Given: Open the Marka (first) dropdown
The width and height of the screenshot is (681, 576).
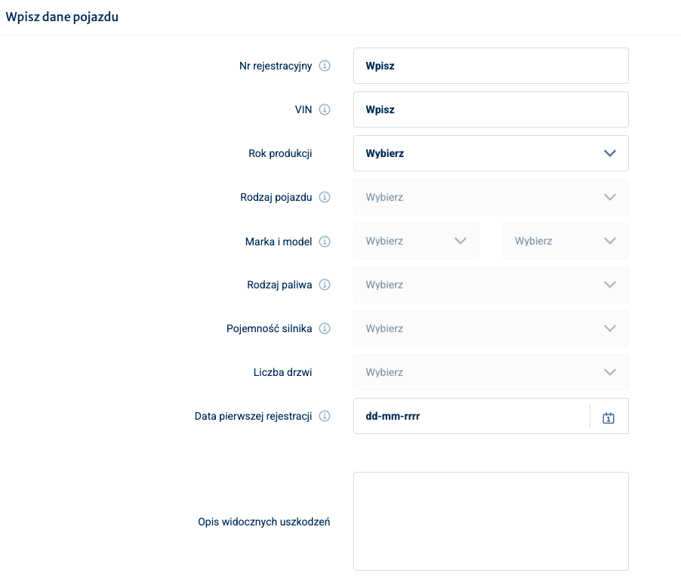Looking at the screenshot, I should coord(416,241).
